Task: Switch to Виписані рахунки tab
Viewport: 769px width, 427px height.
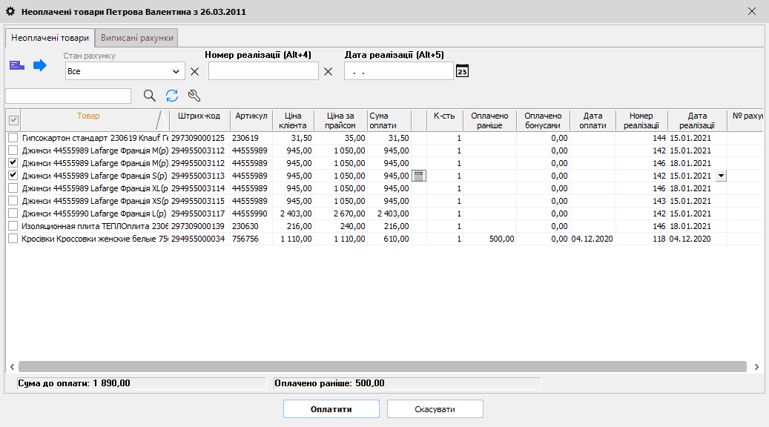Action: click(137, 37)
